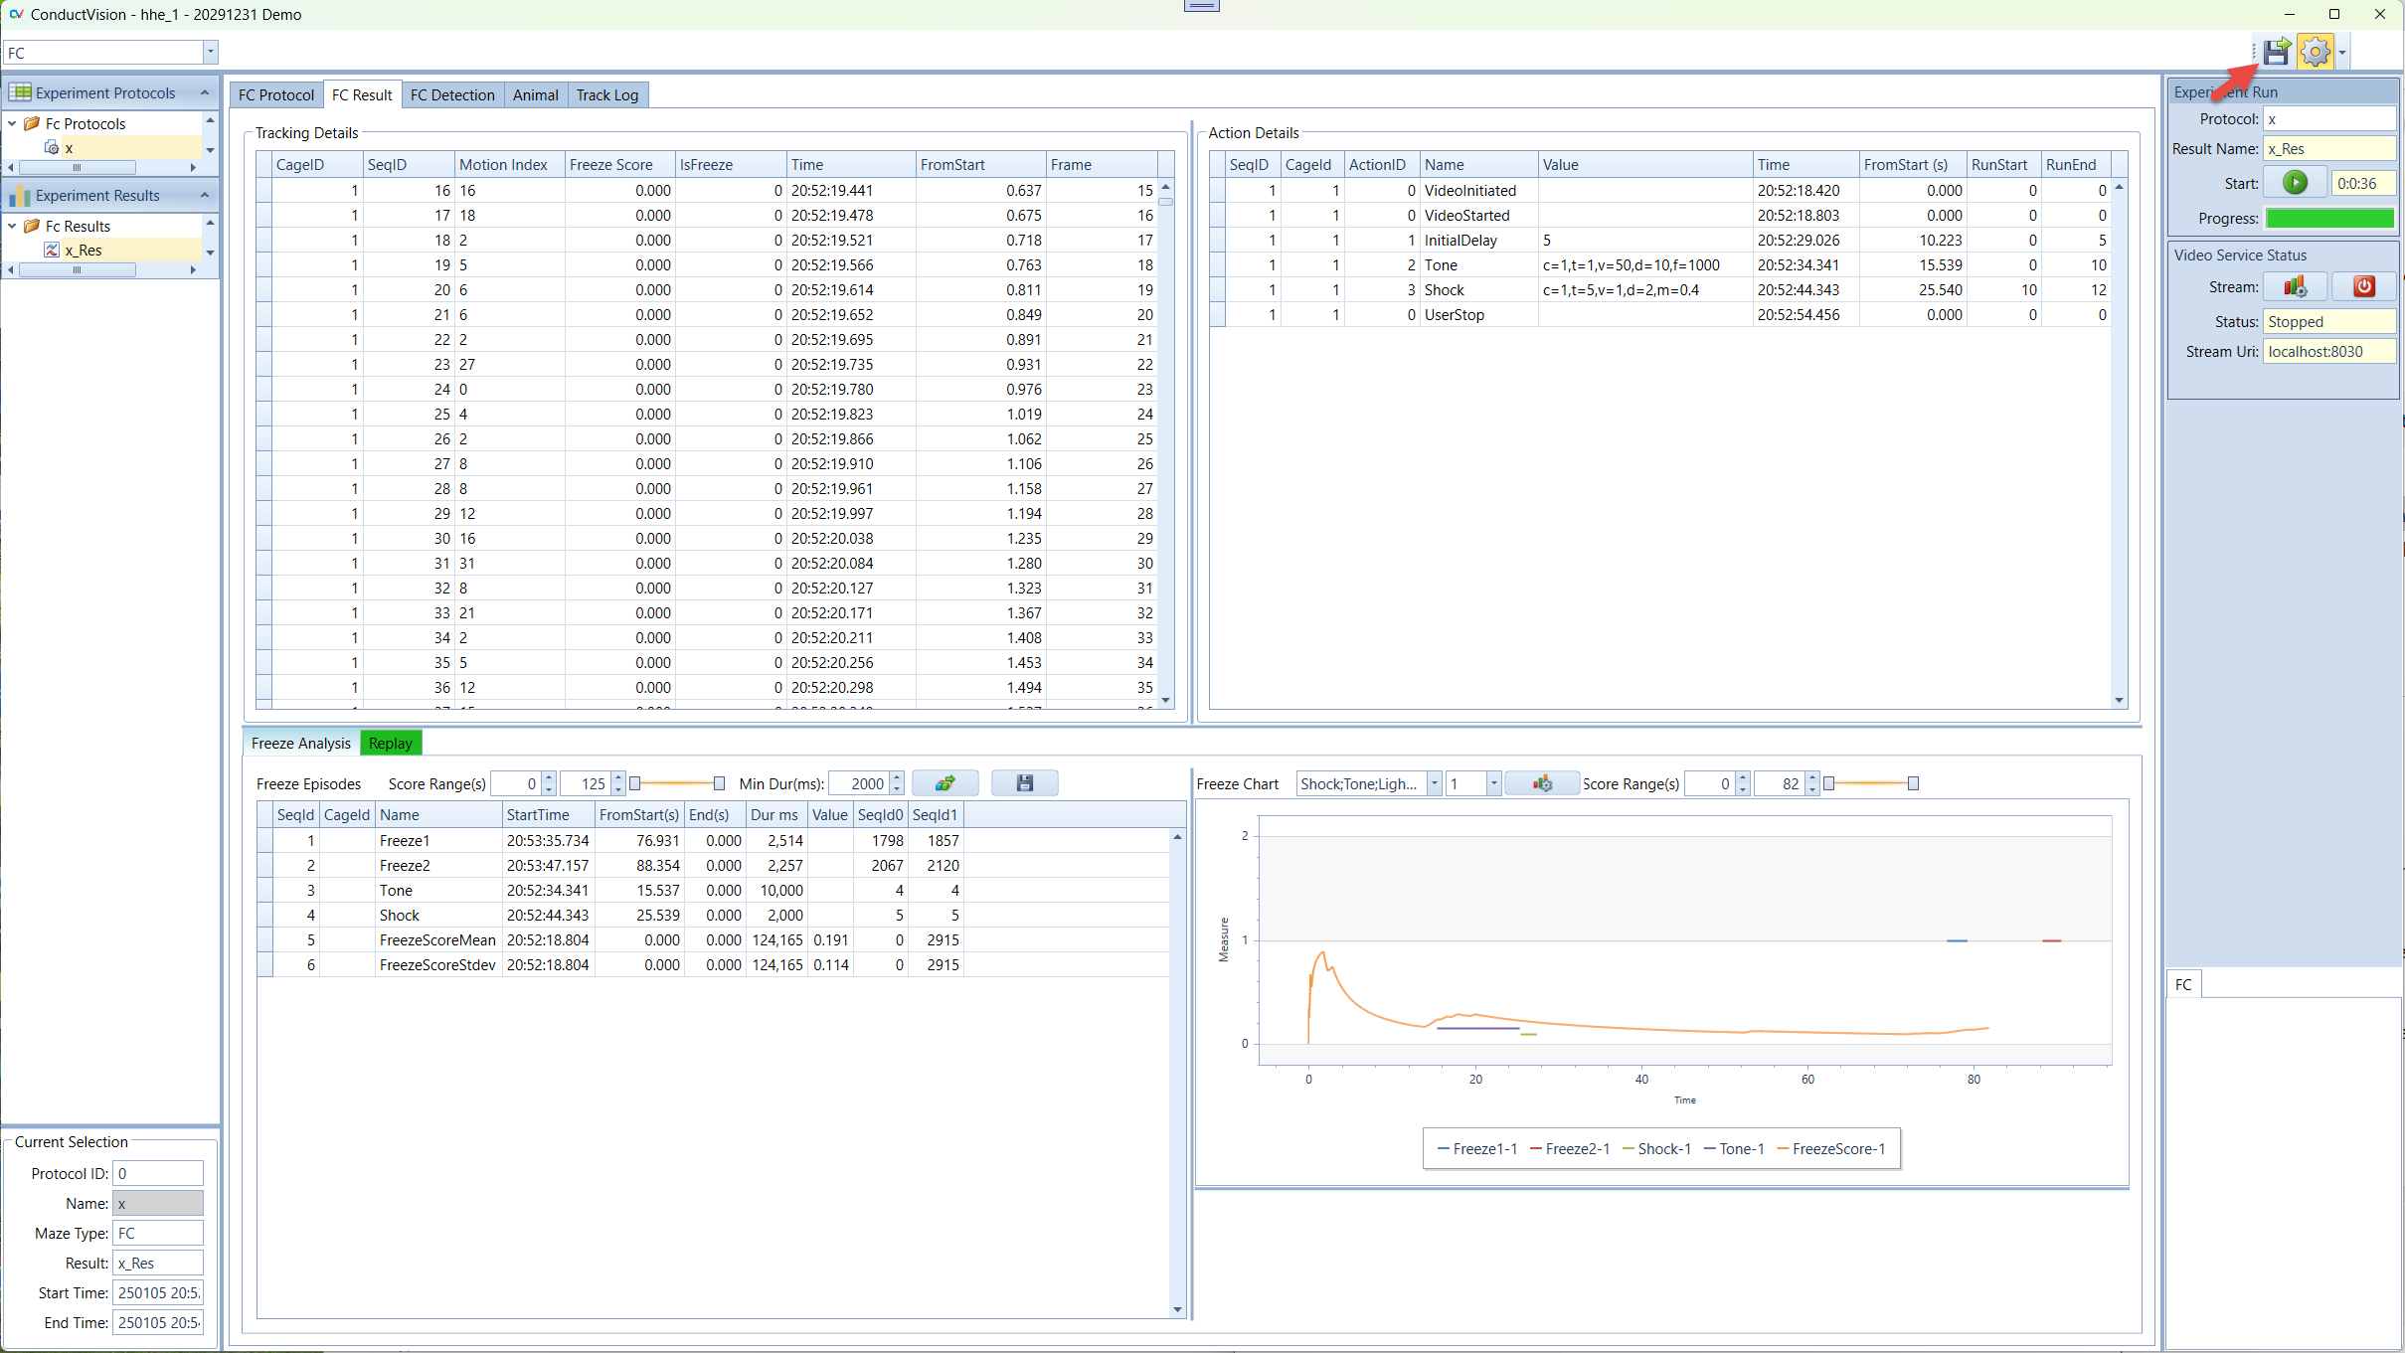This screenshot has width=2405, height=1353.
Task: Select x_Res result item in tree
Action: coord(84,251)
